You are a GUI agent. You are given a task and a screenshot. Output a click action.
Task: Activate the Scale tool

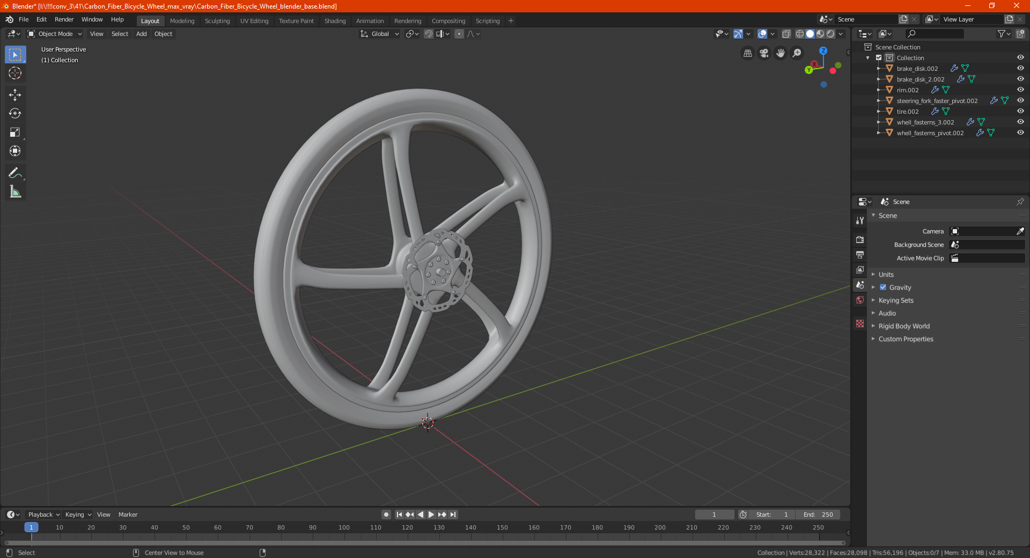[15, 133]
